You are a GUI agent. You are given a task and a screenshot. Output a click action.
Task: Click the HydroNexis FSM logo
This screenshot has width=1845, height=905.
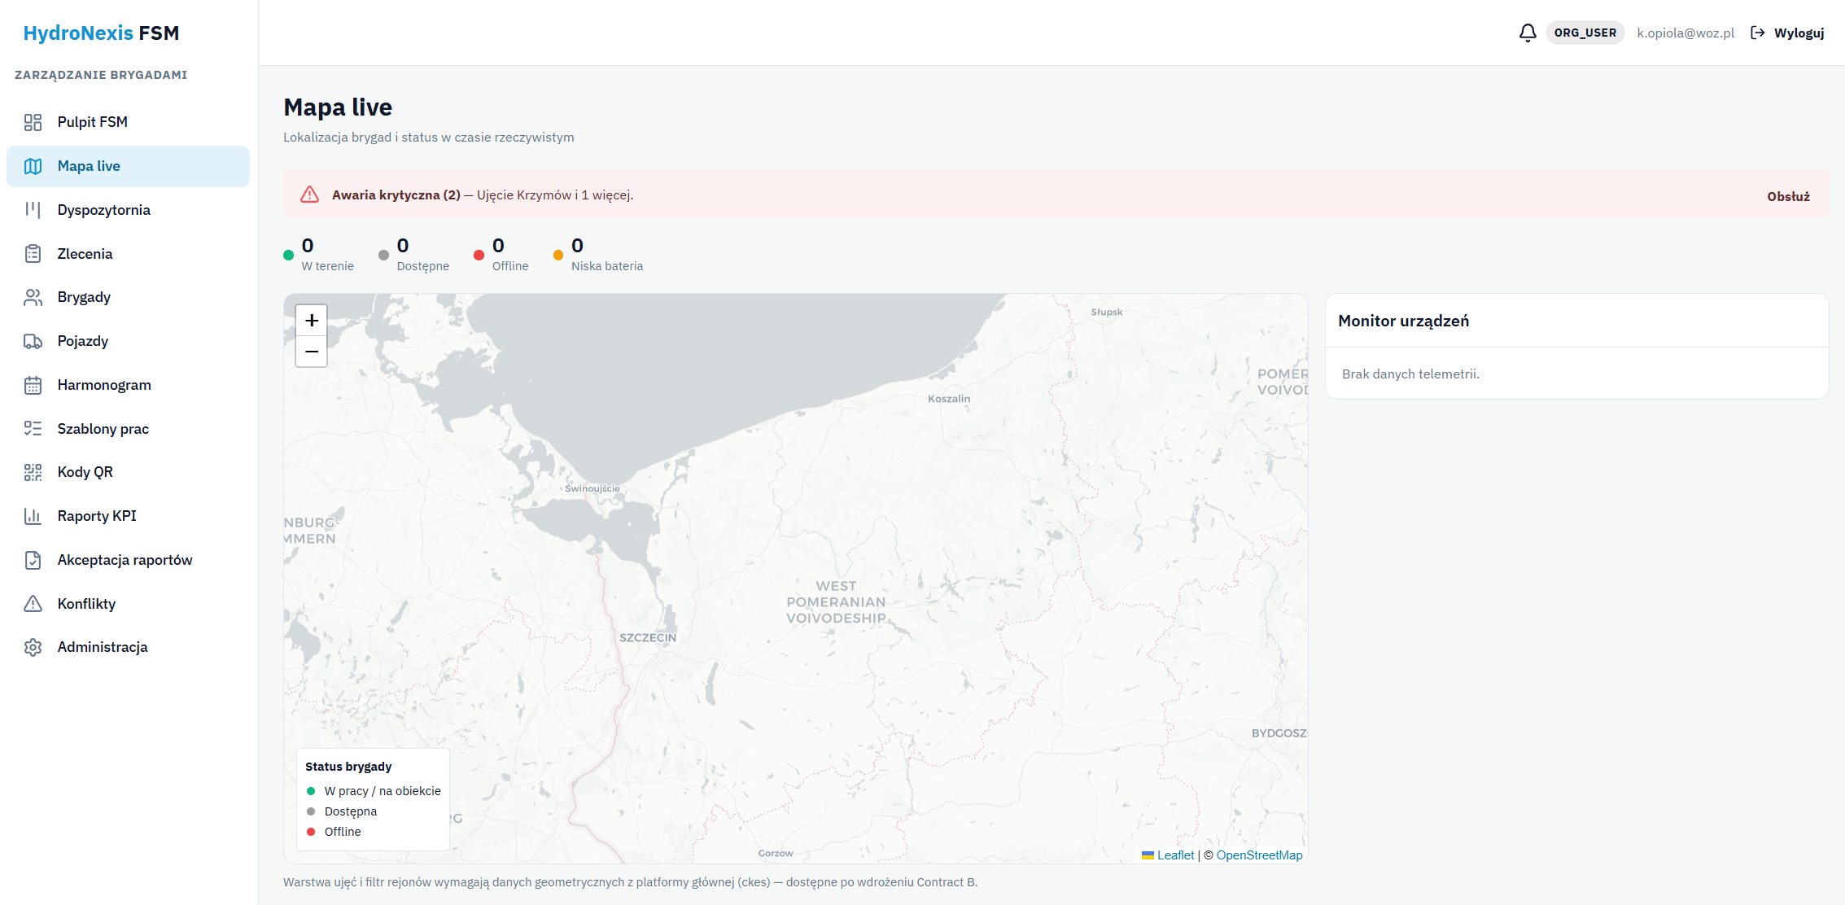tap(101, 33)
